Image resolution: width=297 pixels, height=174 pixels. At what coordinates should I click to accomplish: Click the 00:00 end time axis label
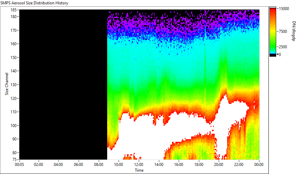[x=259, y=165]
